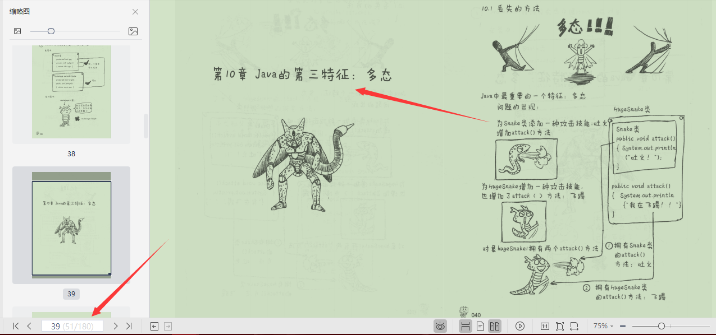Start slideshow playback
The height and width of the screenshot is (335, 716).
[520, 326]
